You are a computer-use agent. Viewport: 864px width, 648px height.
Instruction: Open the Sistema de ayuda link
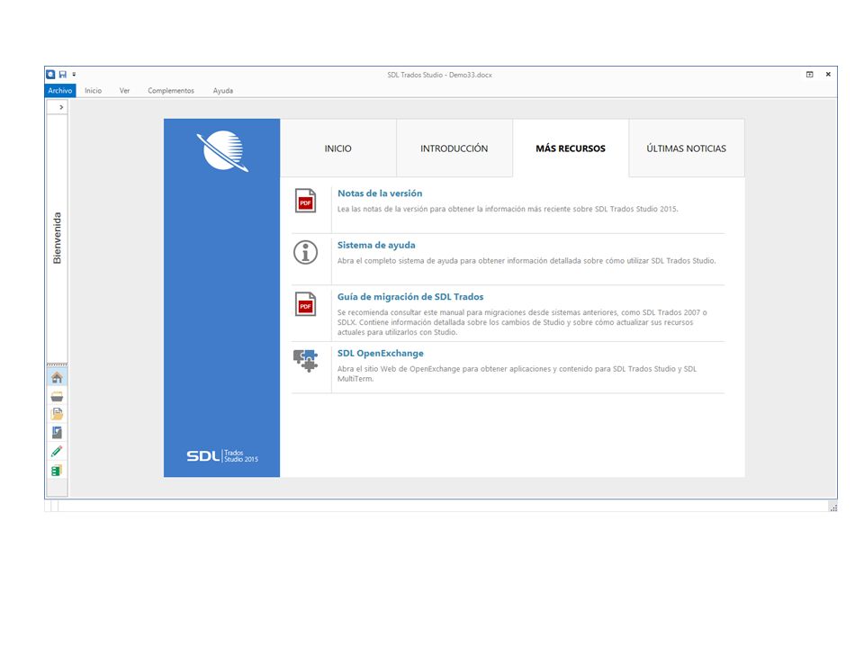tap(376, 245)
